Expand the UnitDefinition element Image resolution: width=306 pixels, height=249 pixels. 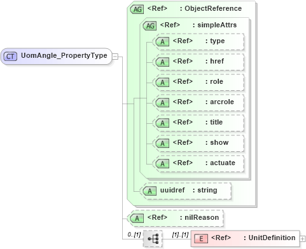point(302,239)
